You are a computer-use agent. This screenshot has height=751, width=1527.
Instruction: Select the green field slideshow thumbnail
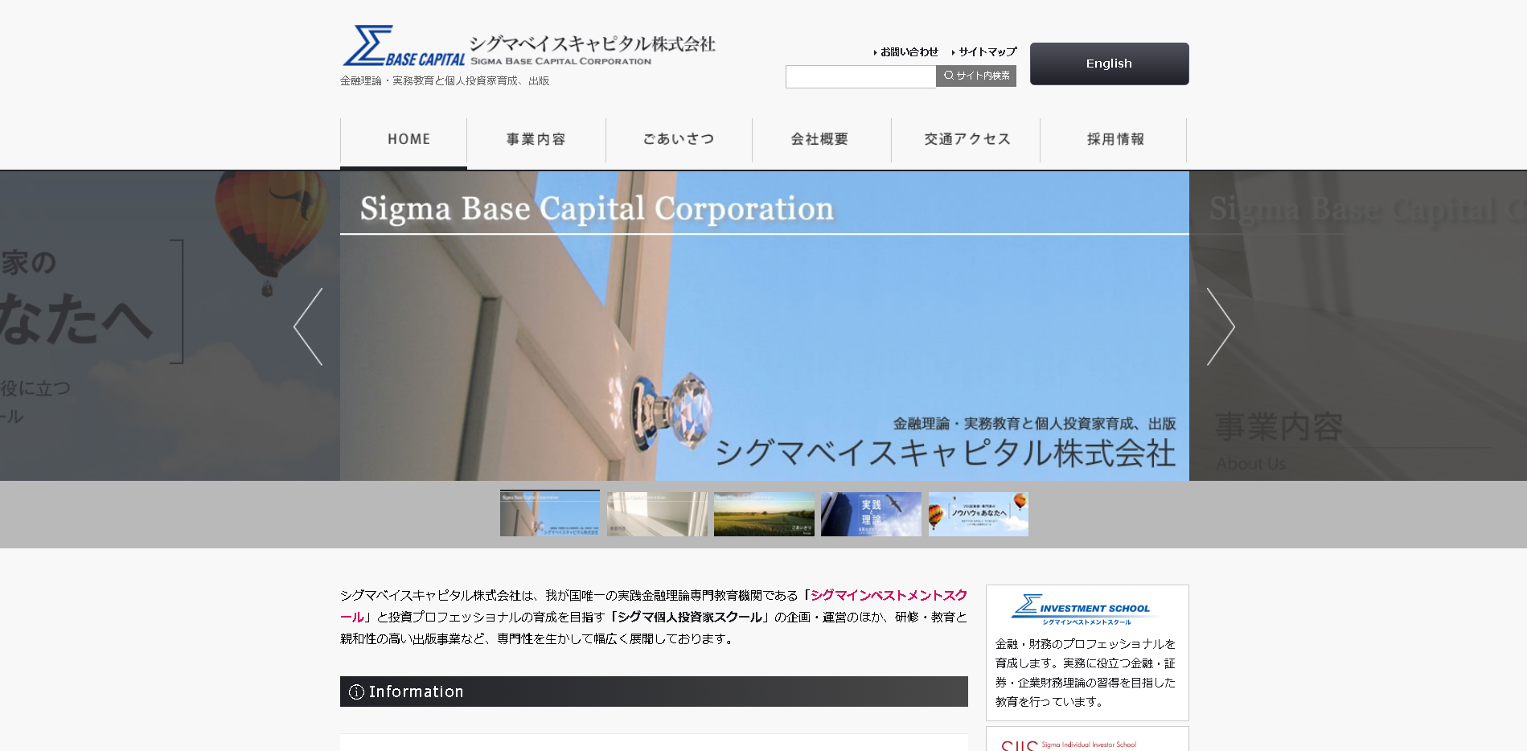click(764, 515)
